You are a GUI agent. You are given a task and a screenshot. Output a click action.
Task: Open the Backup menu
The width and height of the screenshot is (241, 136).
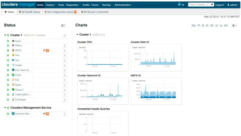[107, 5]
